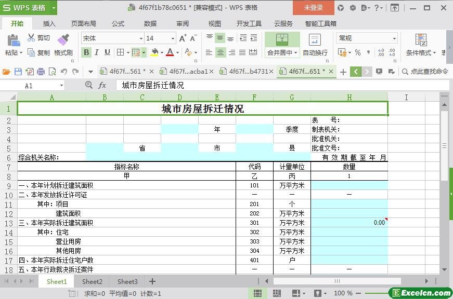
Task: Click the Format Painter (格式刷) brush icon
Action: (63, 40)
